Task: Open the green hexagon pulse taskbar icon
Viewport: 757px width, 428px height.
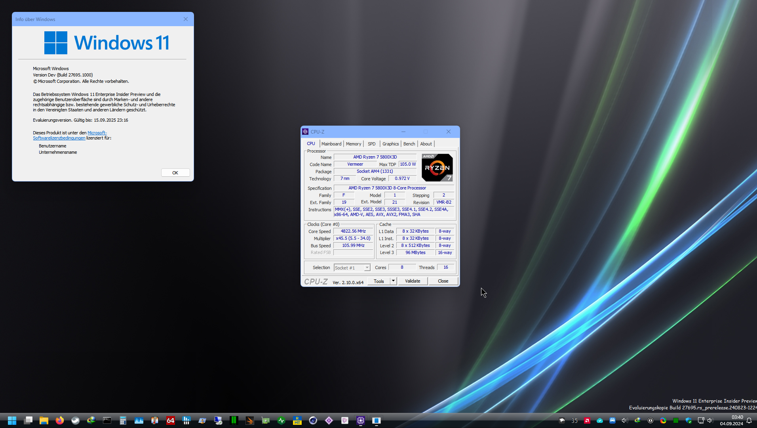Action: coord(281,420)
